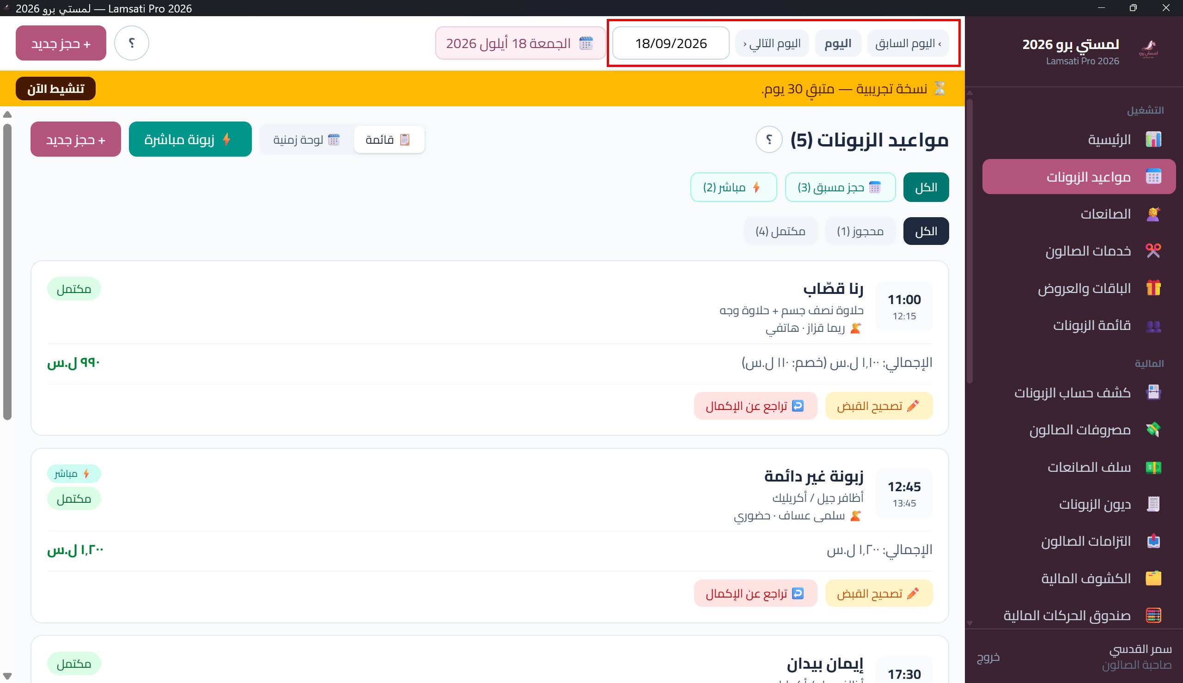This screenshot has width=1183, height=683.
Task: Click user name سمر القدسي
Action: click(x=1140, y=649)
